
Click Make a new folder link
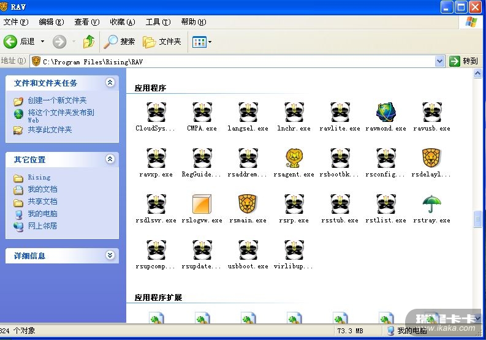pos(57,100)
